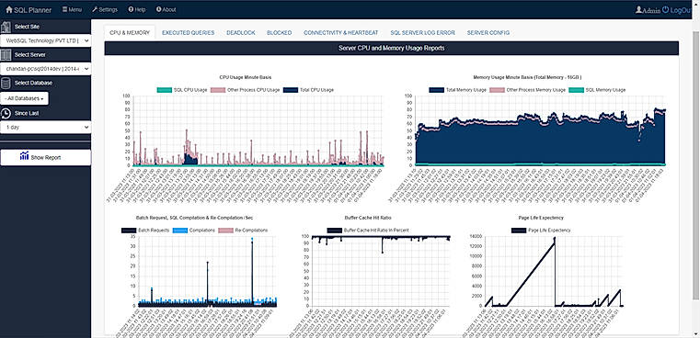Toggle Other Process CPU Usage legend
The height and width of the screenshot is (338, 700).
[245, 90]
